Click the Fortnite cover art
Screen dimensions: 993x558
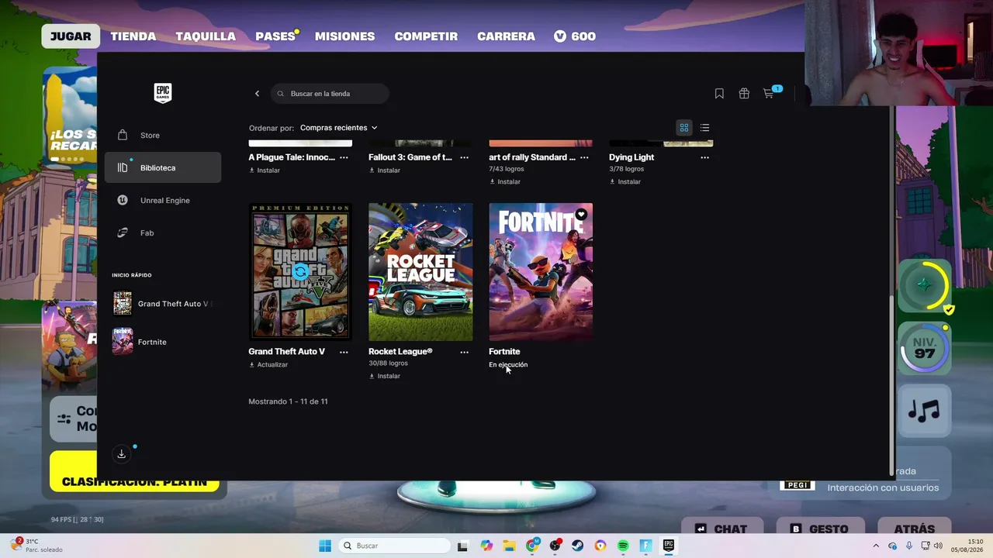[x=541, y=272]
